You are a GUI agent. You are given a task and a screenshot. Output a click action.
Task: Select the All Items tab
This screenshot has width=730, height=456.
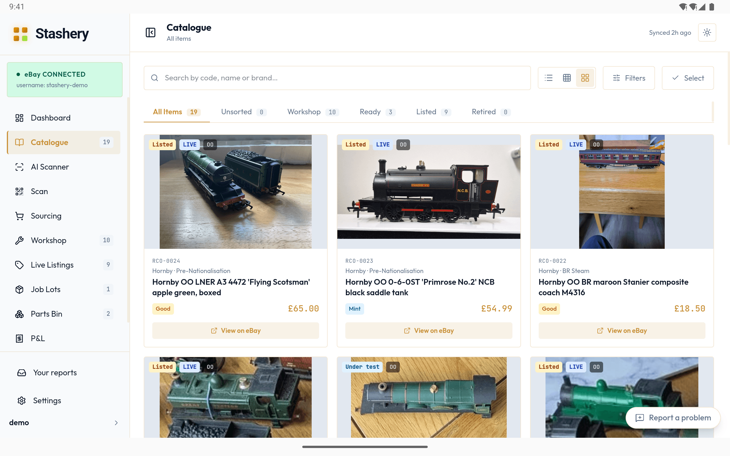177,112
